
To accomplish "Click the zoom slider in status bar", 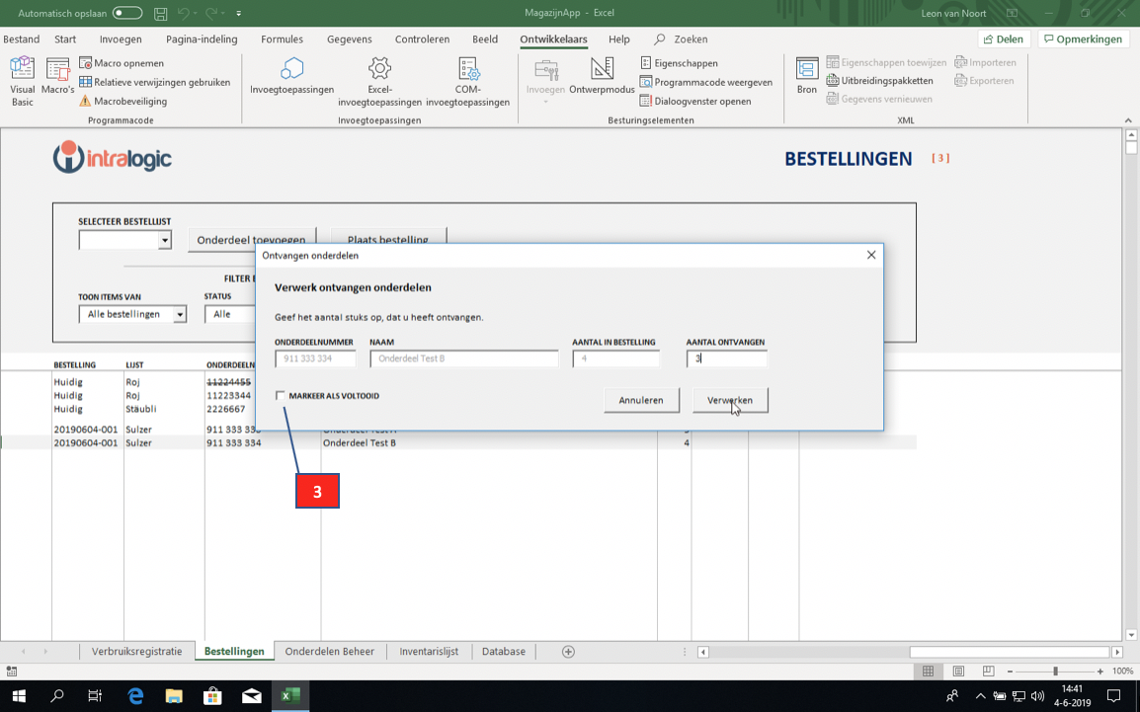I will [1055, 672].
